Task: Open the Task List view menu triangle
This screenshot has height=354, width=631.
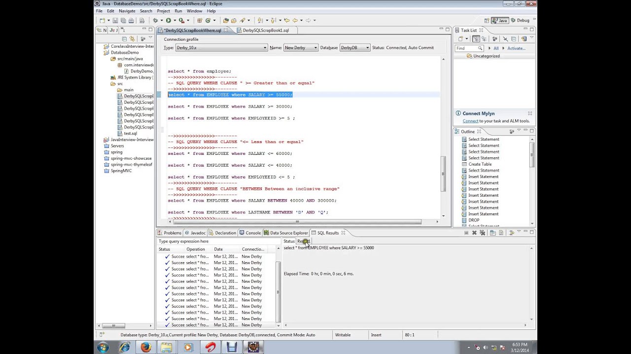Action: tap(532, 37)
